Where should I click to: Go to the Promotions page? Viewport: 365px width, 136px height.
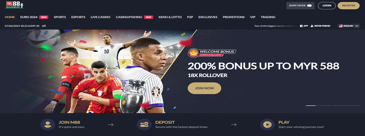point(234,17)
